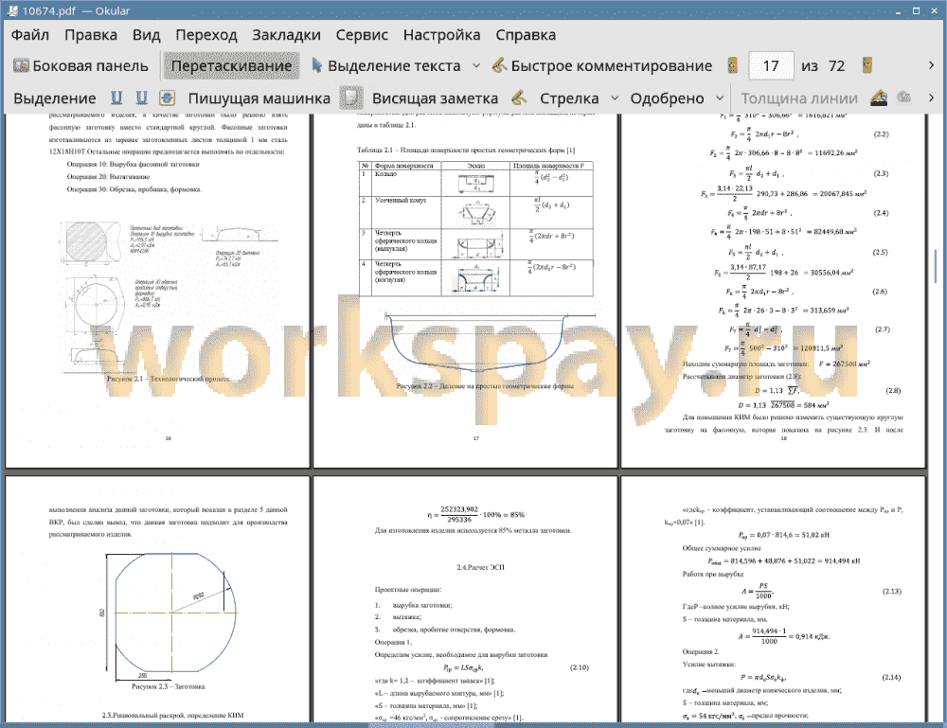Open the Сервис menu

[x=362, y=35]
